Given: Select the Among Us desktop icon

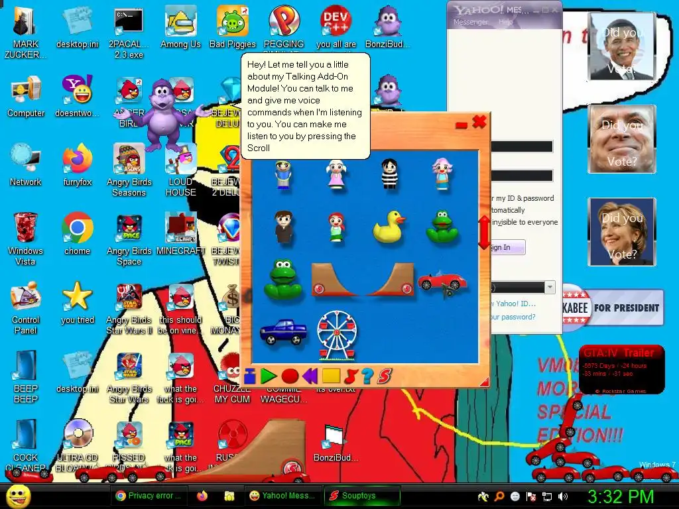Looking at the screenshot, I should pos(180,27).
